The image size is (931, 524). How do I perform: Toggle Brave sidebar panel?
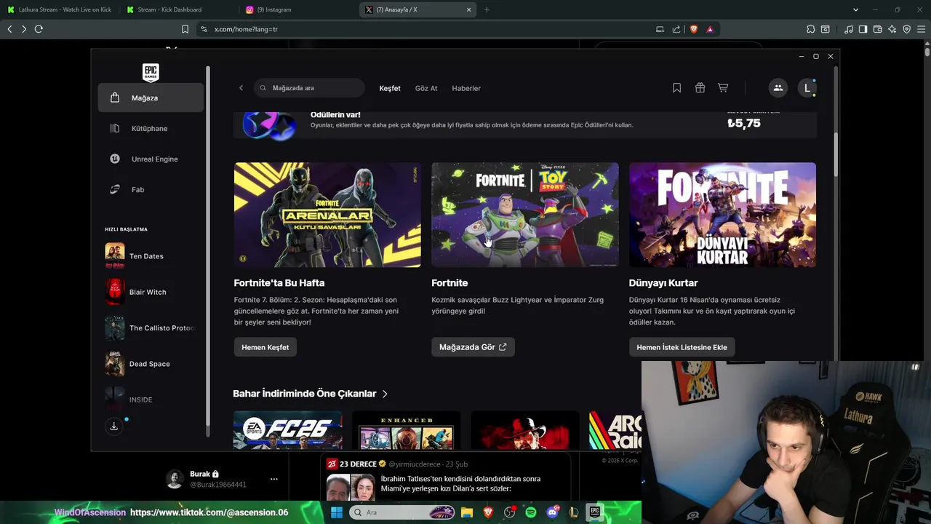click(x=863, y=29)
